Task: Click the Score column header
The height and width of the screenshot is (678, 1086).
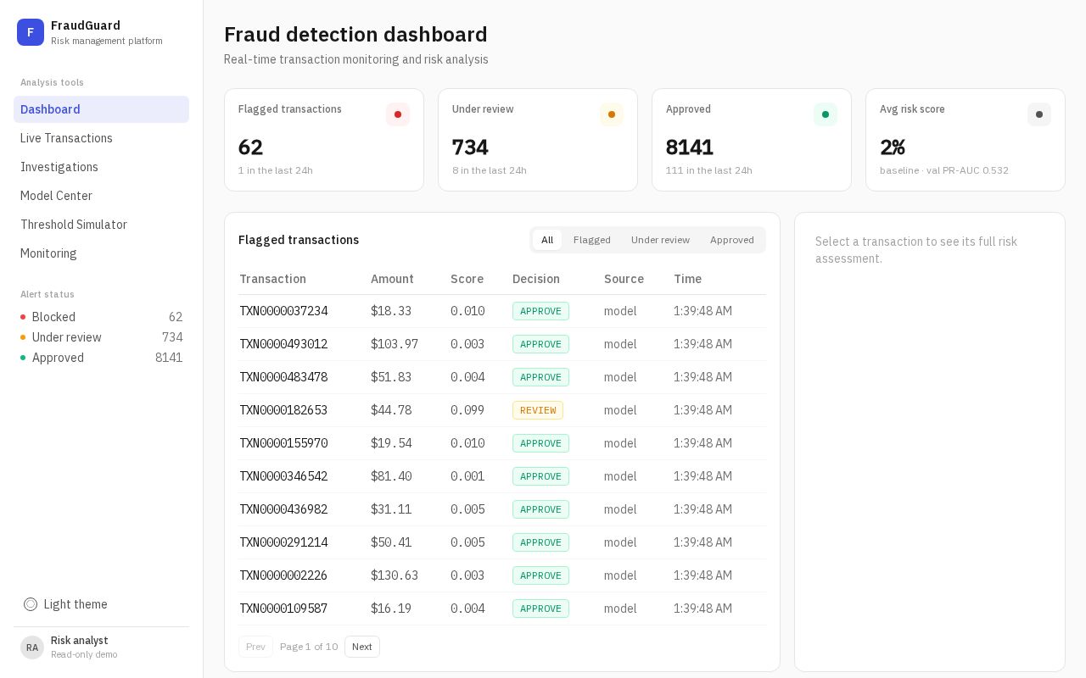Action: 467,279
